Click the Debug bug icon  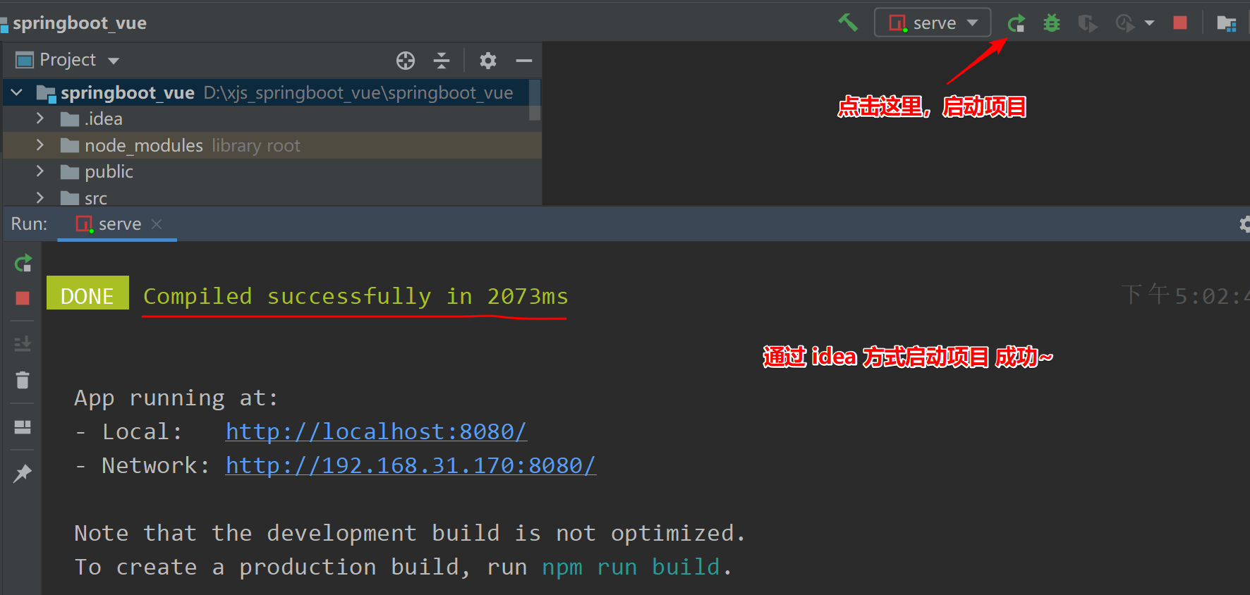tap(1052, 23)
